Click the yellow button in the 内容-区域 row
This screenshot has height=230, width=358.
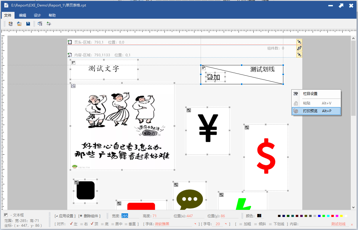(299, 55)
